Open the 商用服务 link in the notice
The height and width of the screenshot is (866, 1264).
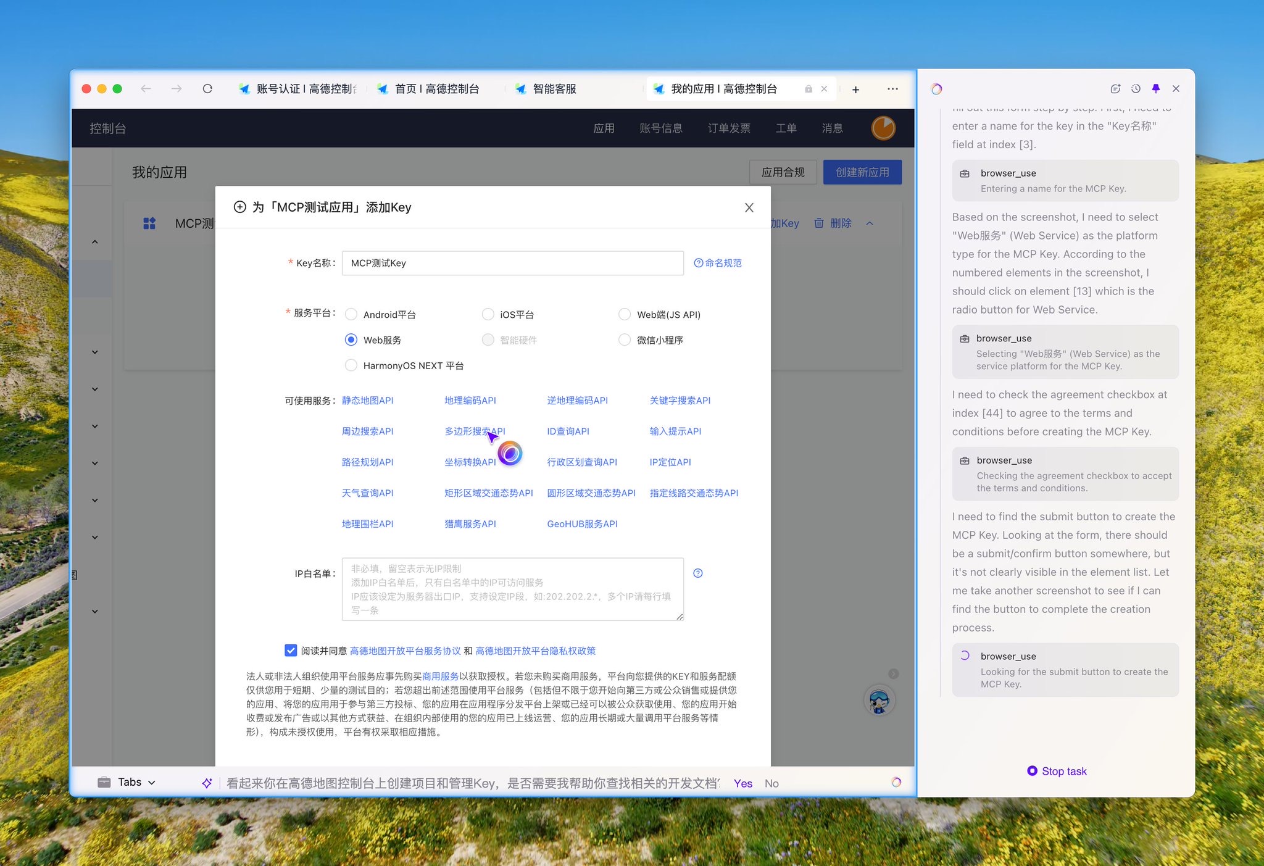440,676
